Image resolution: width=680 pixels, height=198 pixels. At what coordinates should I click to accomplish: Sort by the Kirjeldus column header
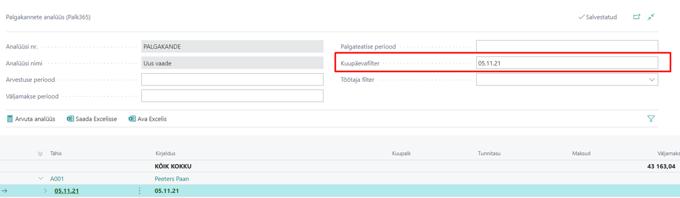pyautogui.click(x=165, y=153)
